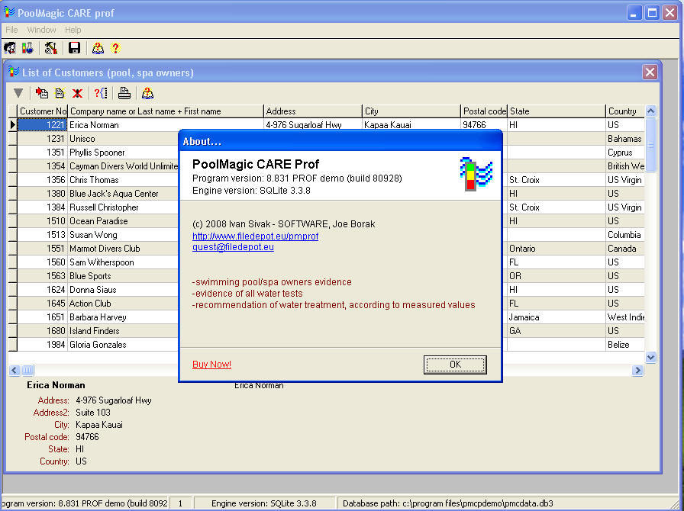Viewport: 684px width, 511px height.
Task: Select the customer row for Susan Wong
Action: click(94, 235)
